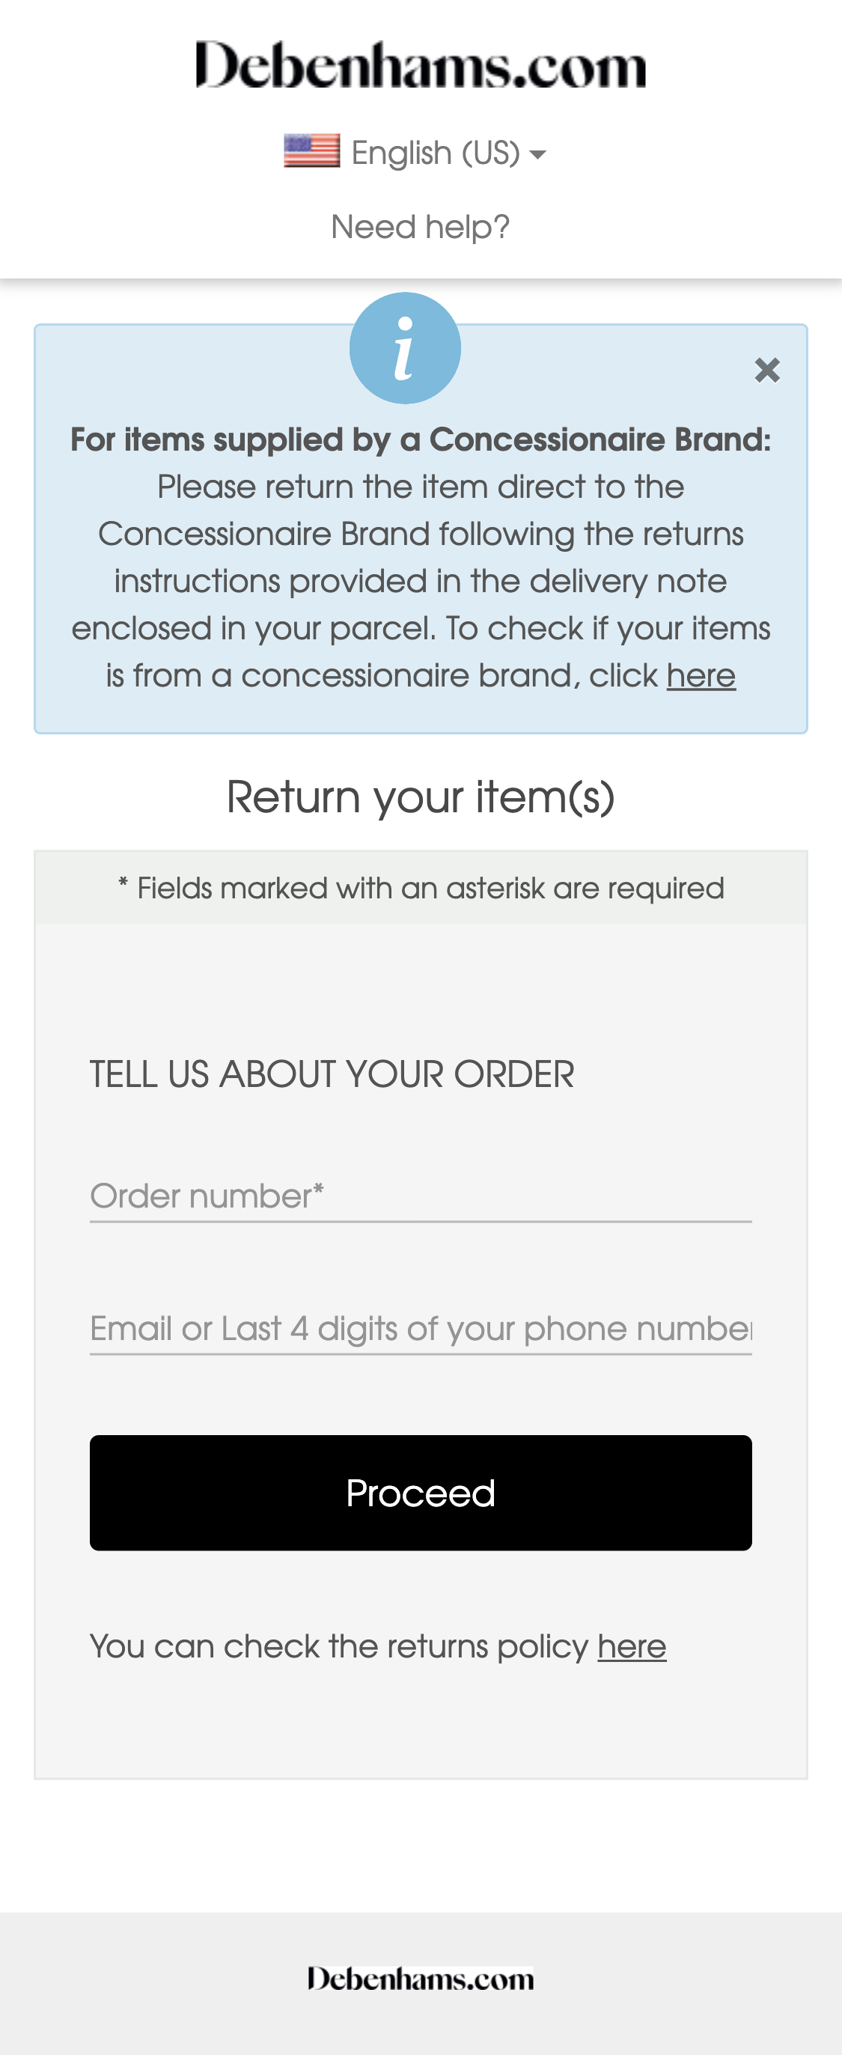
Task: Click the required fields asterisk notice
Action: [420, 887]
